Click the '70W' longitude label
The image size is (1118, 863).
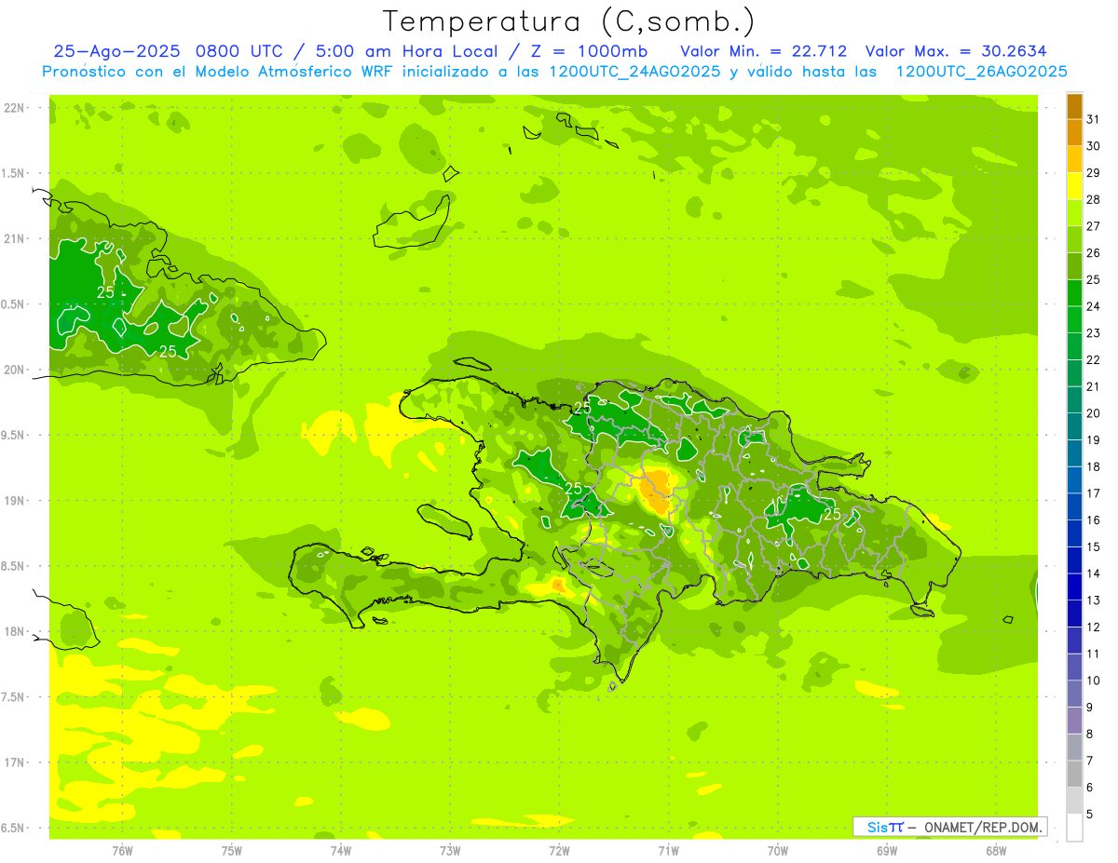pos(778,850)
